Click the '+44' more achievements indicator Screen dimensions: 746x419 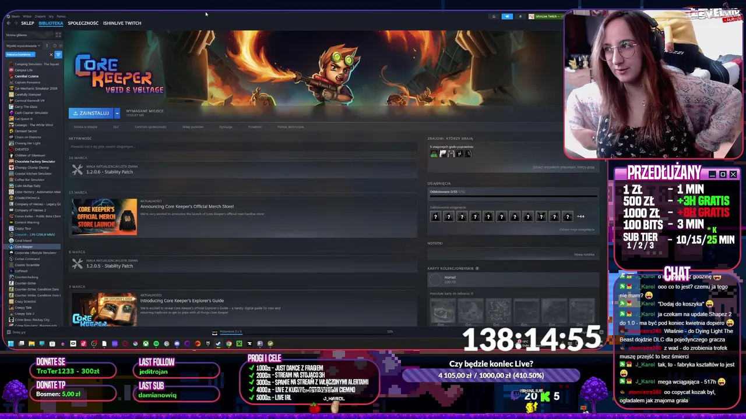coord(580,216)
